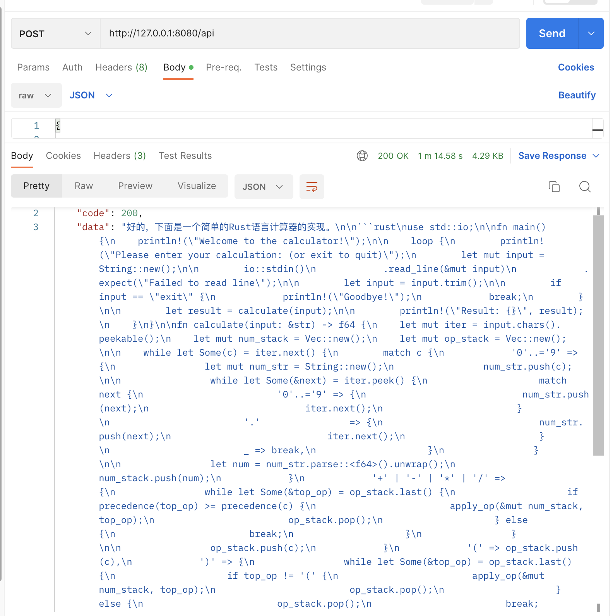Click Beautify to format the request body
The image size is (613, 616).
tap(577, 95)
